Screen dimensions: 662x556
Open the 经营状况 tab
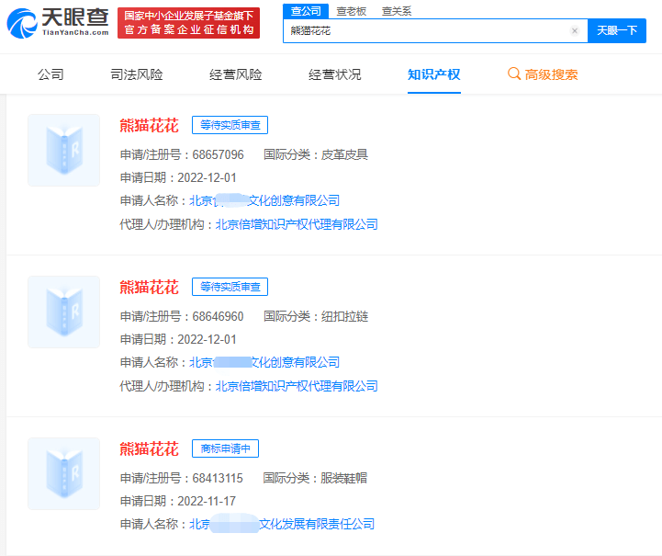[x=335, y=74]
